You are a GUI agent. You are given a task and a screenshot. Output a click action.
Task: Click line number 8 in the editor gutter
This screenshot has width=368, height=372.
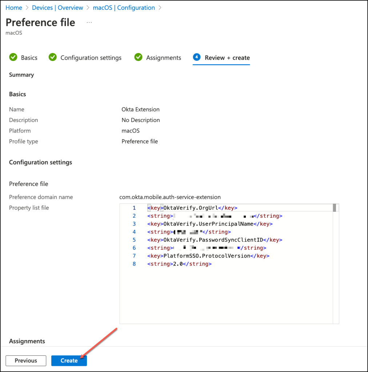point(134,264)
